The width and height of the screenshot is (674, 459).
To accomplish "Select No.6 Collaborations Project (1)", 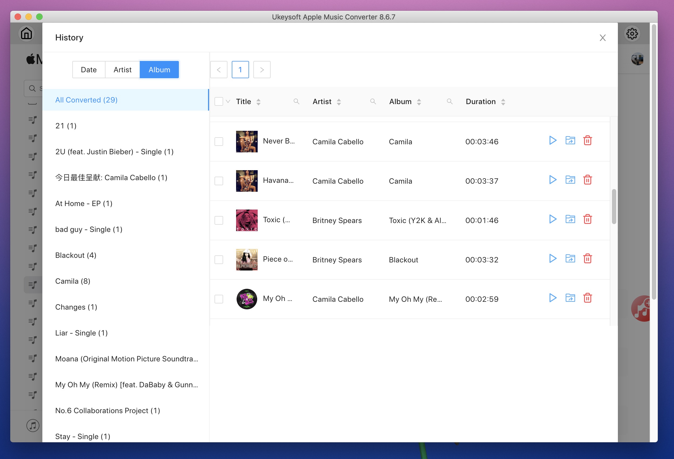I will click(x=125, y=410).
